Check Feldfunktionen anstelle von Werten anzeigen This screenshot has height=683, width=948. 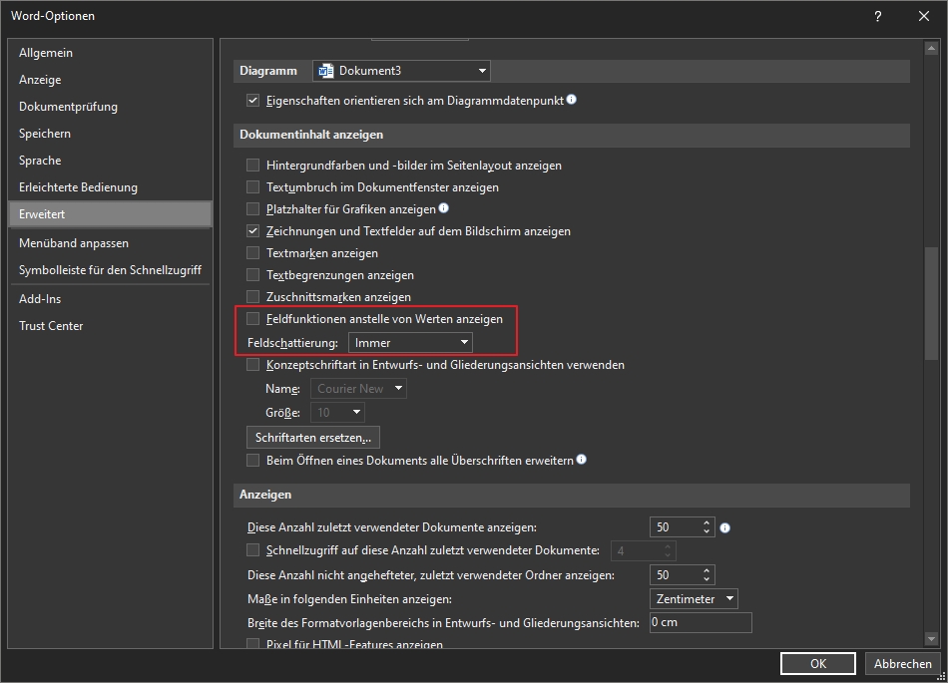[252, 318]
